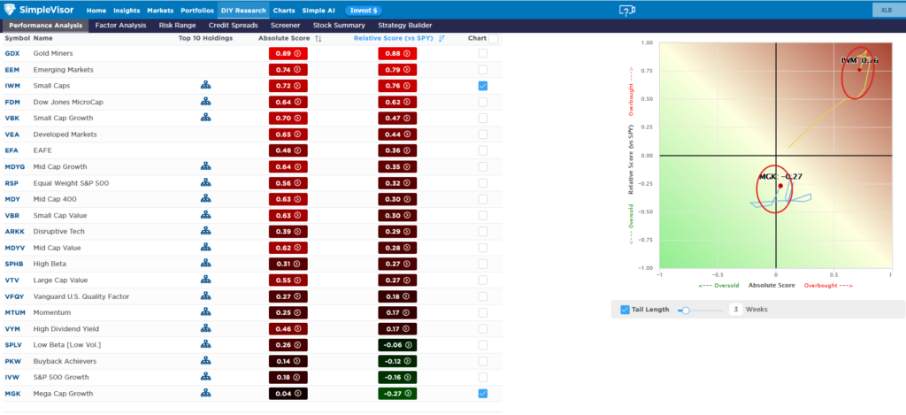906x415 pixels.
Task: Click holdings icon for Equal Weight S&P 500
Action: 205,182
